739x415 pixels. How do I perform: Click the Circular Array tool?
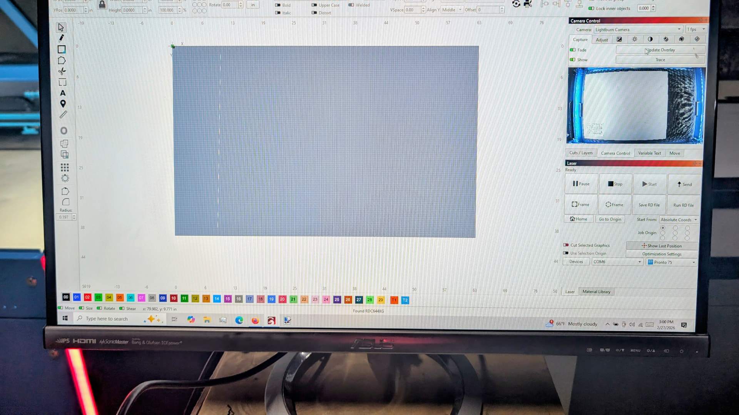(65, 178)
